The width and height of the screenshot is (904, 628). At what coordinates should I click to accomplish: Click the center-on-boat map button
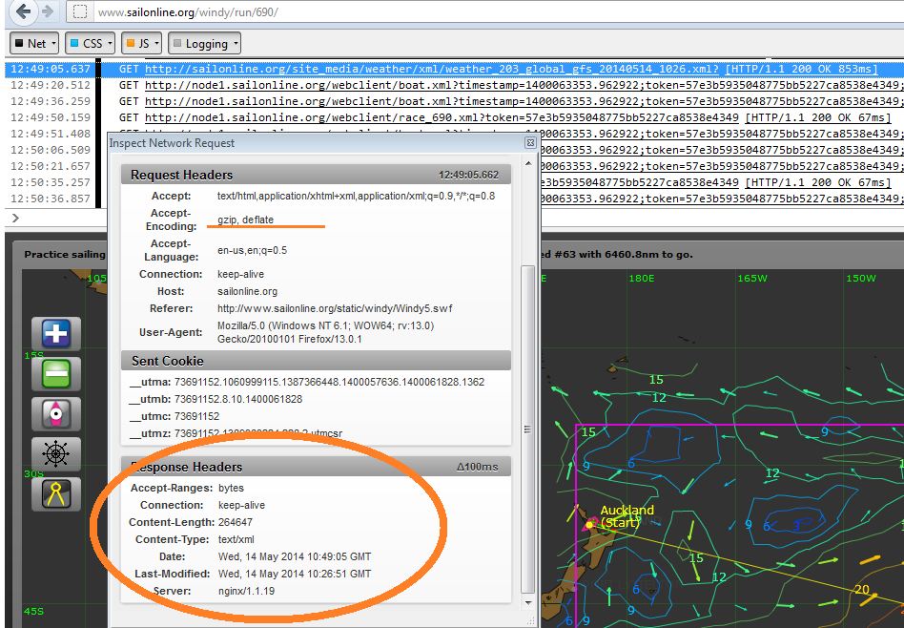[56, 414]
